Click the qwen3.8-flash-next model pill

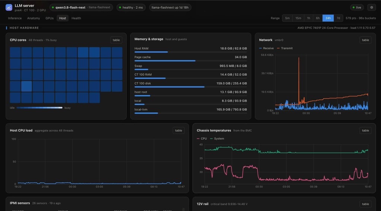click(x=81, y=7)
